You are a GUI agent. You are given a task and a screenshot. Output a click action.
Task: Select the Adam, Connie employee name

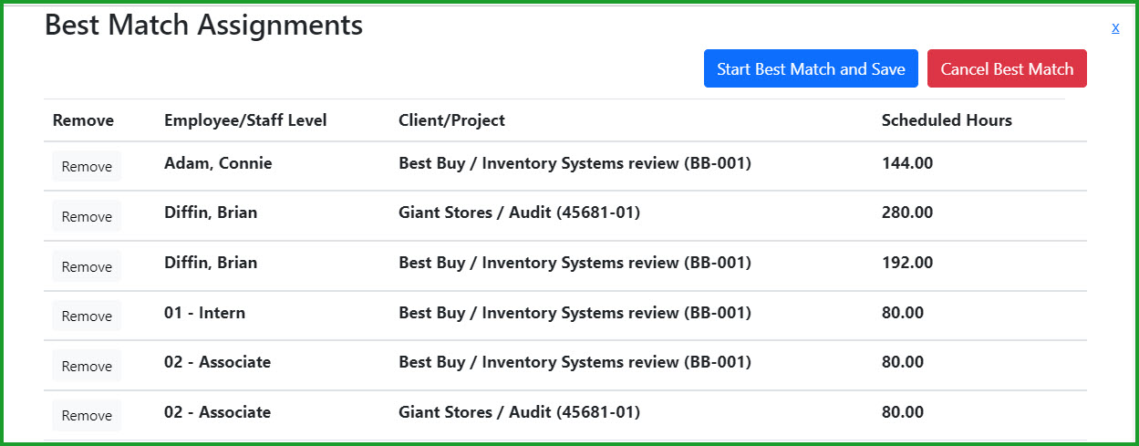click(x=218, y=163)
